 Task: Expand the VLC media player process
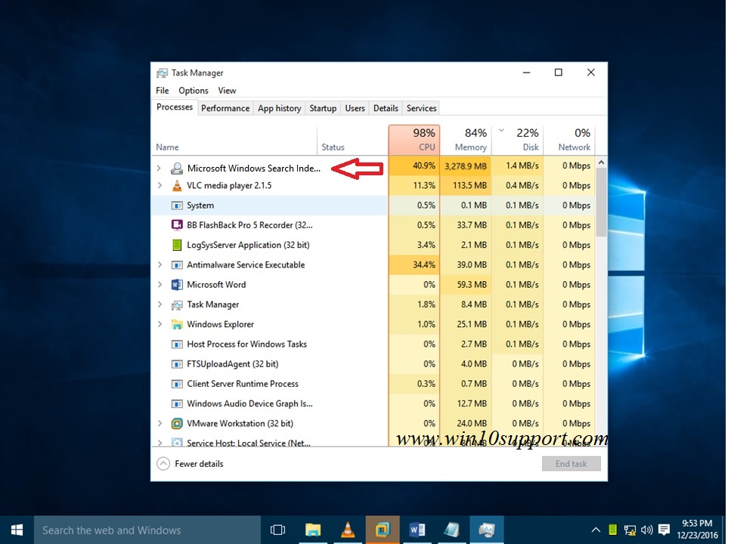click(x=160, y=186)
